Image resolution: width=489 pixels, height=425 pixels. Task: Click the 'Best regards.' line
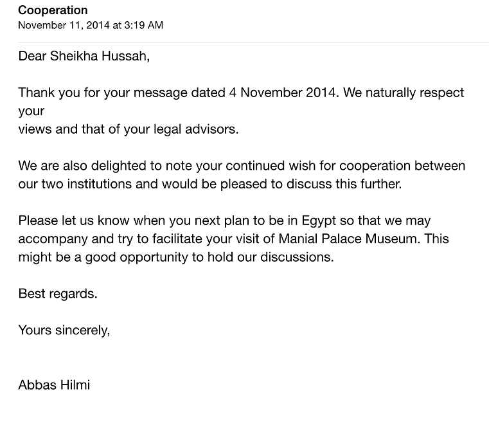point(58,294)
